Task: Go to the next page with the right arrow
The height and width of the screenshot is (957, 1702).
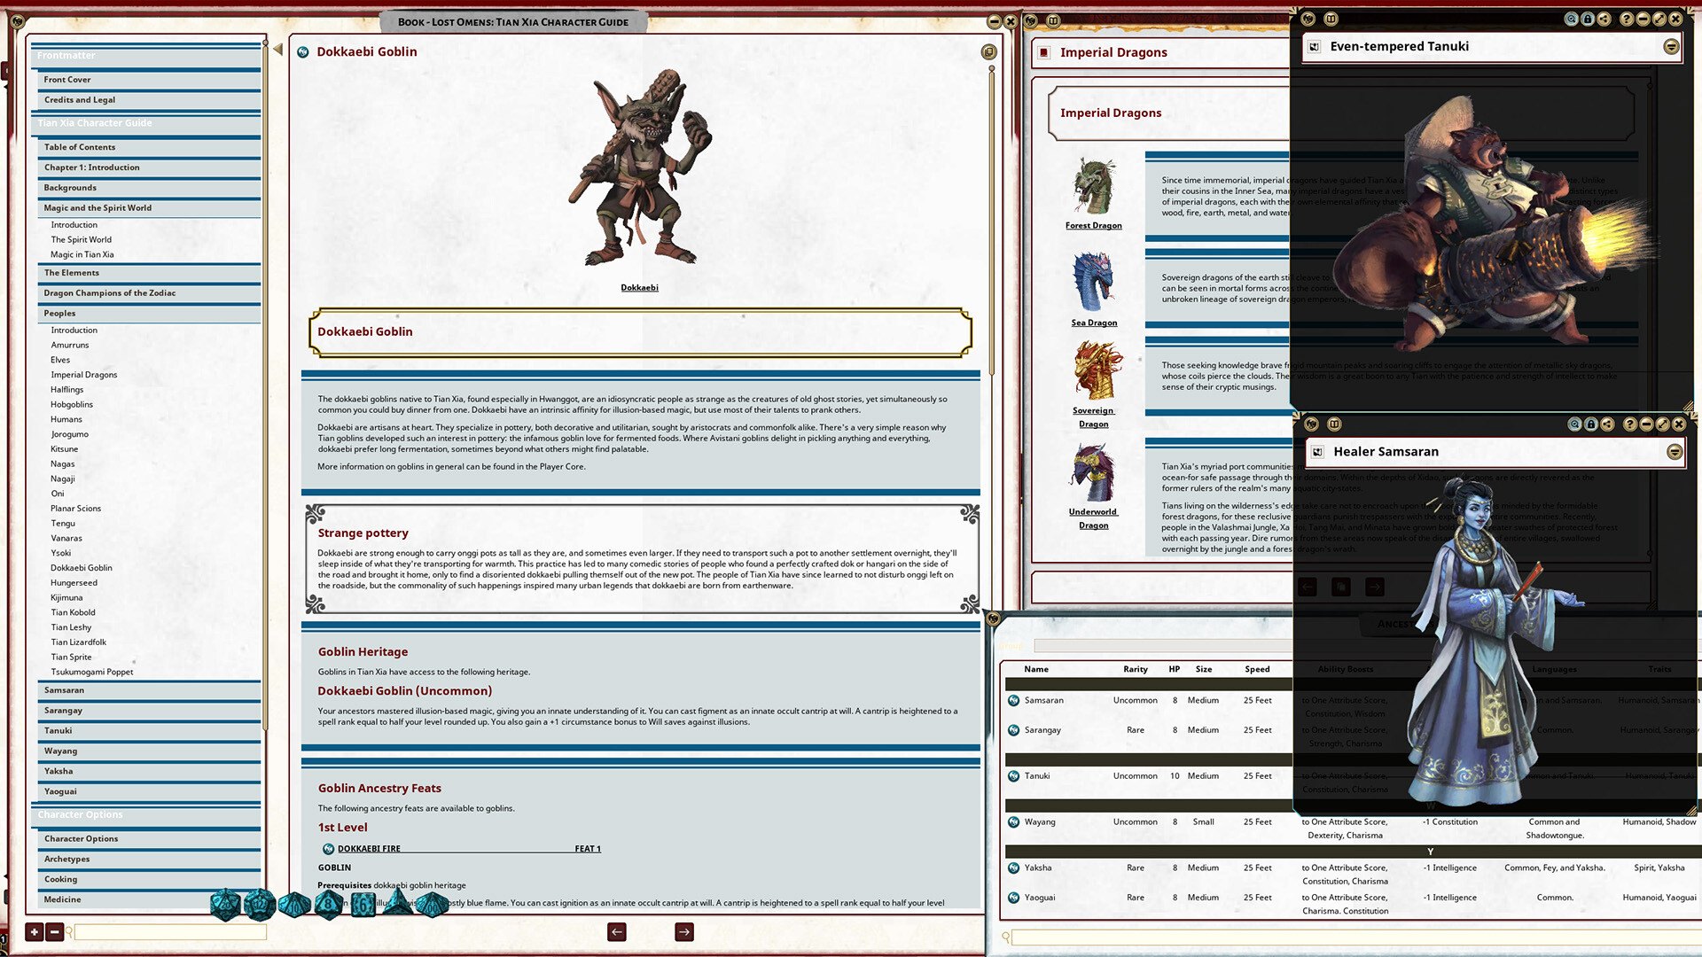Action: point(683,931)
